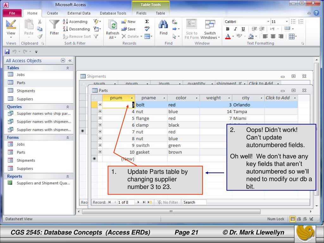Add new blank record from Parts navigator
This screenshot has width=324, height=243.
(x=150, y=202)
